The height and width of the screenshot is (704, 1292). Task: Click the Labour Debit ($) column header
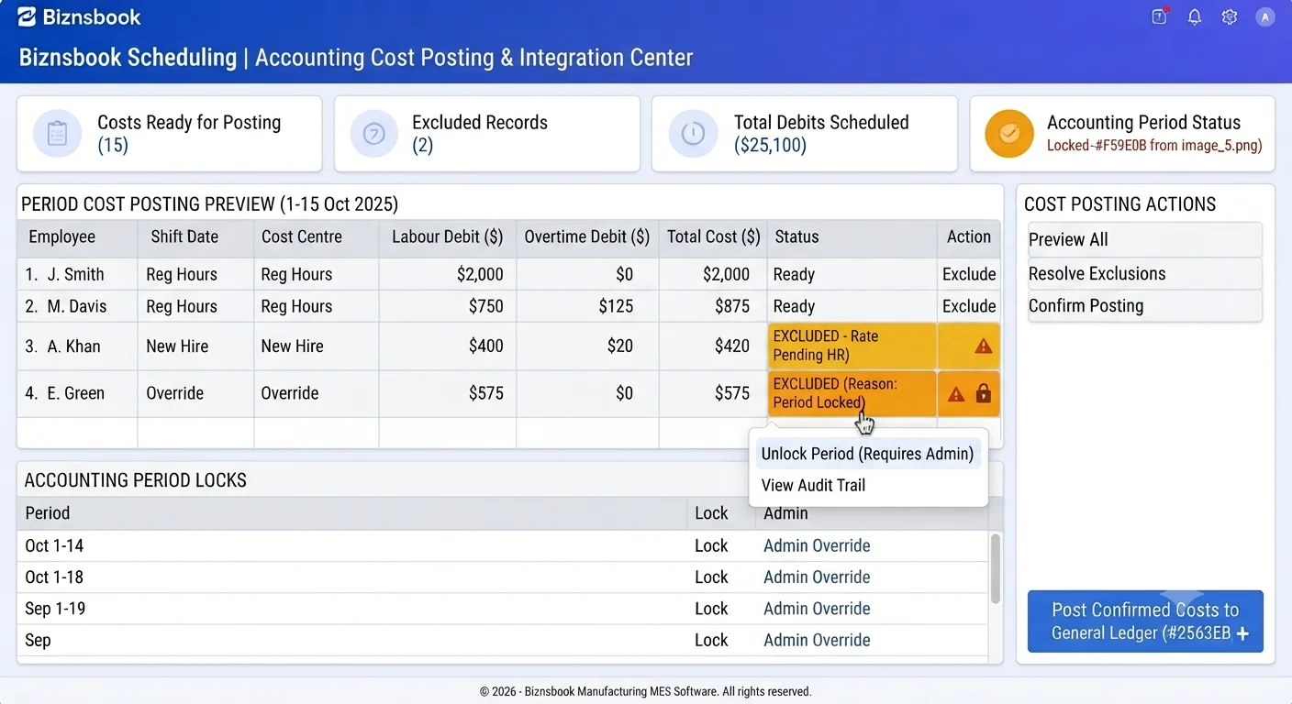447,236
